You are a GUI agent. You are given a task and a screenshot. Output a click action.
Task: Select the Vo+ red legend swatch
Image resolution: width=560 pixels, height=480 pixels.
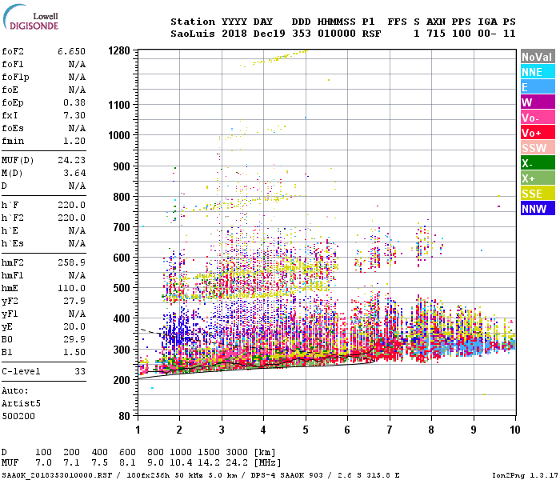coord(538,133)
